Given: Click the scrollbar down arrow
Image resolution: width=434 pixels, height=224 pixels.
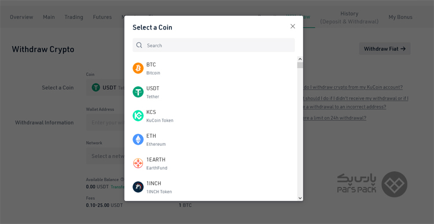Looking at the screenshot, I should 300,198.
